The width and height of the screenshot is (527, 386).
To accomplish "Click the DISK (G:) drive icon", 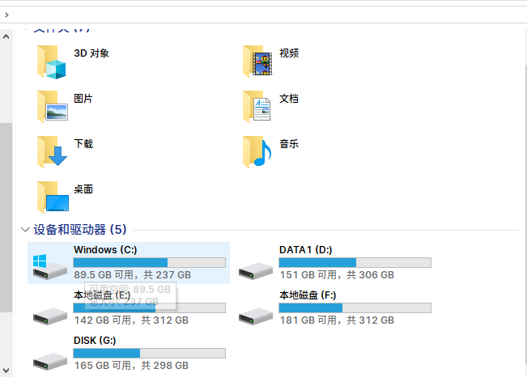I will [x=50, y=362].
